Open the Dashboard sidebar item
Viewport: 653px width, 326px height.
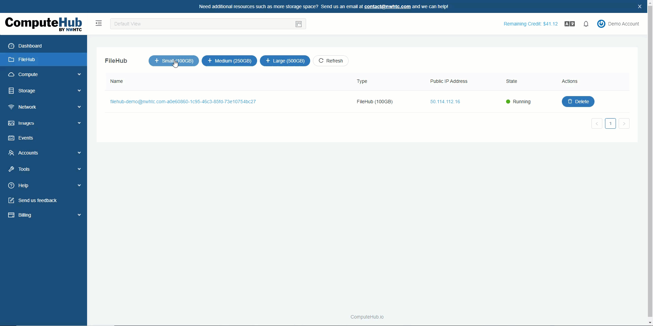44,46
